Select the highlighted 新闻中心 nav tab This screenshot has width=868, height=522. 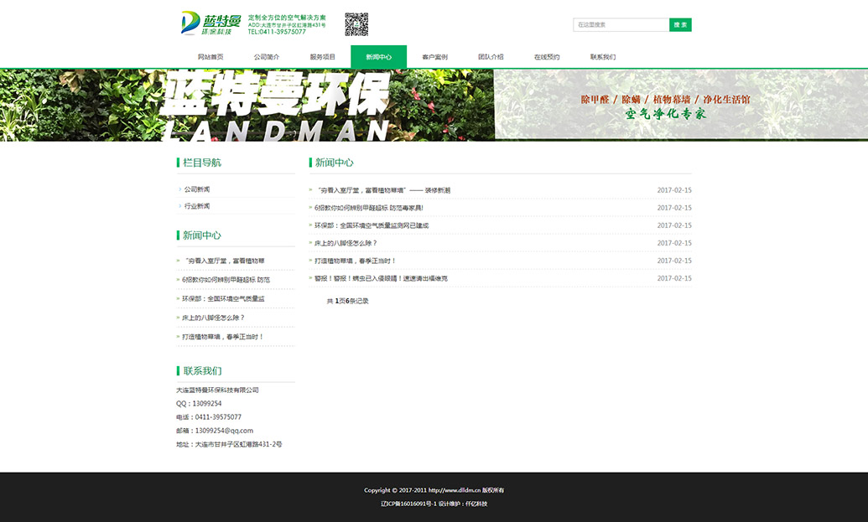point(378,57)
